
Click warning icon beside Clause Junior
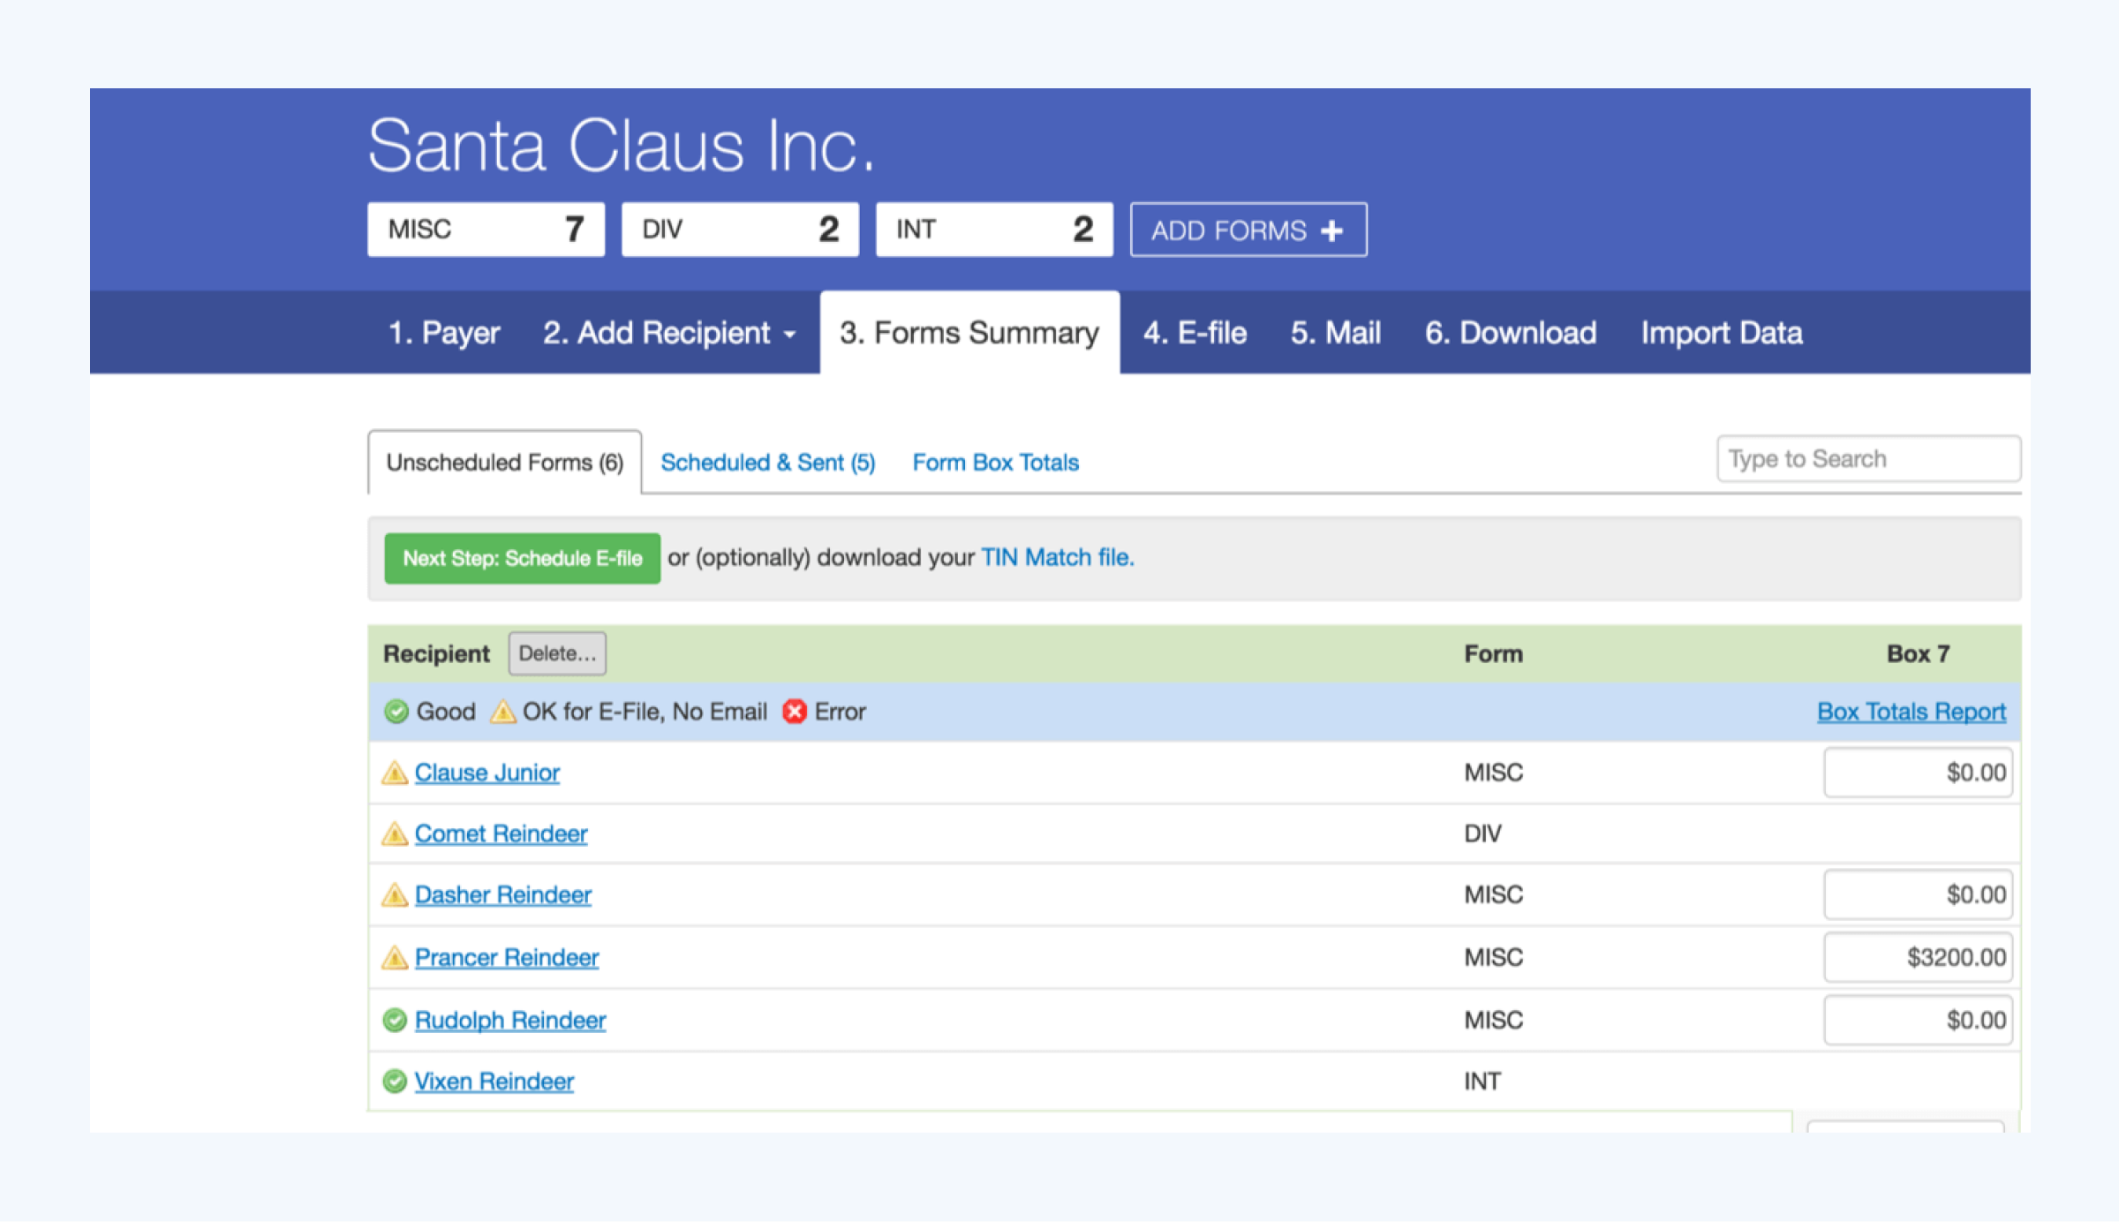pyautogui.click(x=395, y=772)
